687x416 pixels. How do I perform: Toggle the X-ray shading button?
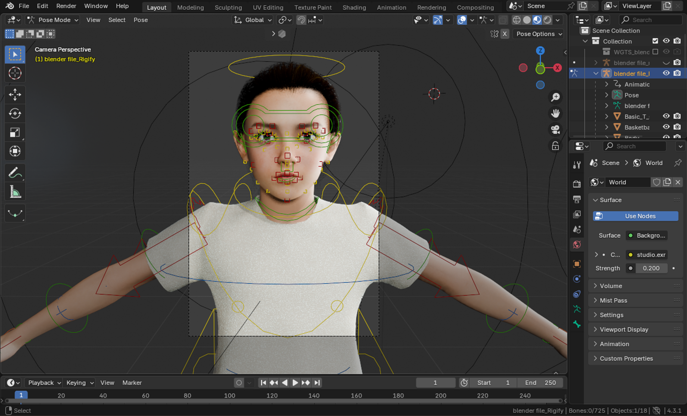(x=503, y=20)
